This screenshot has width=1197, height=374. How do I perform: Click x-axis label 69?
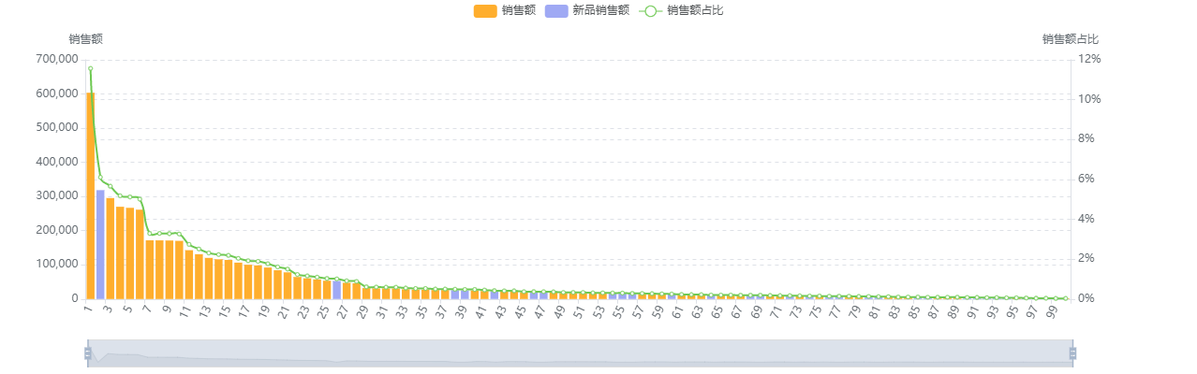(x=756, y=311)
